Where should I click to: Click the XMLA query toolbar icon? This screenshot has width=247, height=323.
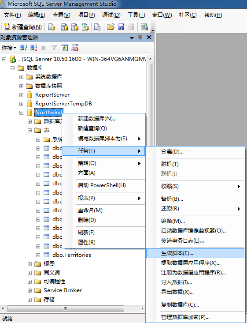(x=85, y=27)
